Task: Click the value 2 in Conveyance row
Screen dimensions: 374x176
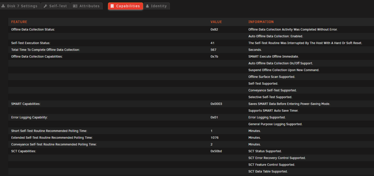Action: [x=212, y=145]
